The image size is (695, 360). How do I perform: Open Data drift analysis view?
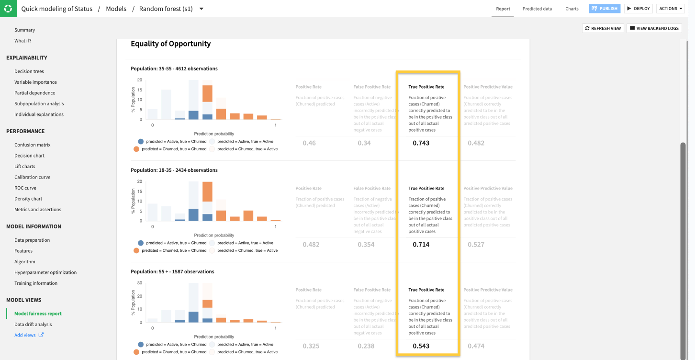coord(33,324)
